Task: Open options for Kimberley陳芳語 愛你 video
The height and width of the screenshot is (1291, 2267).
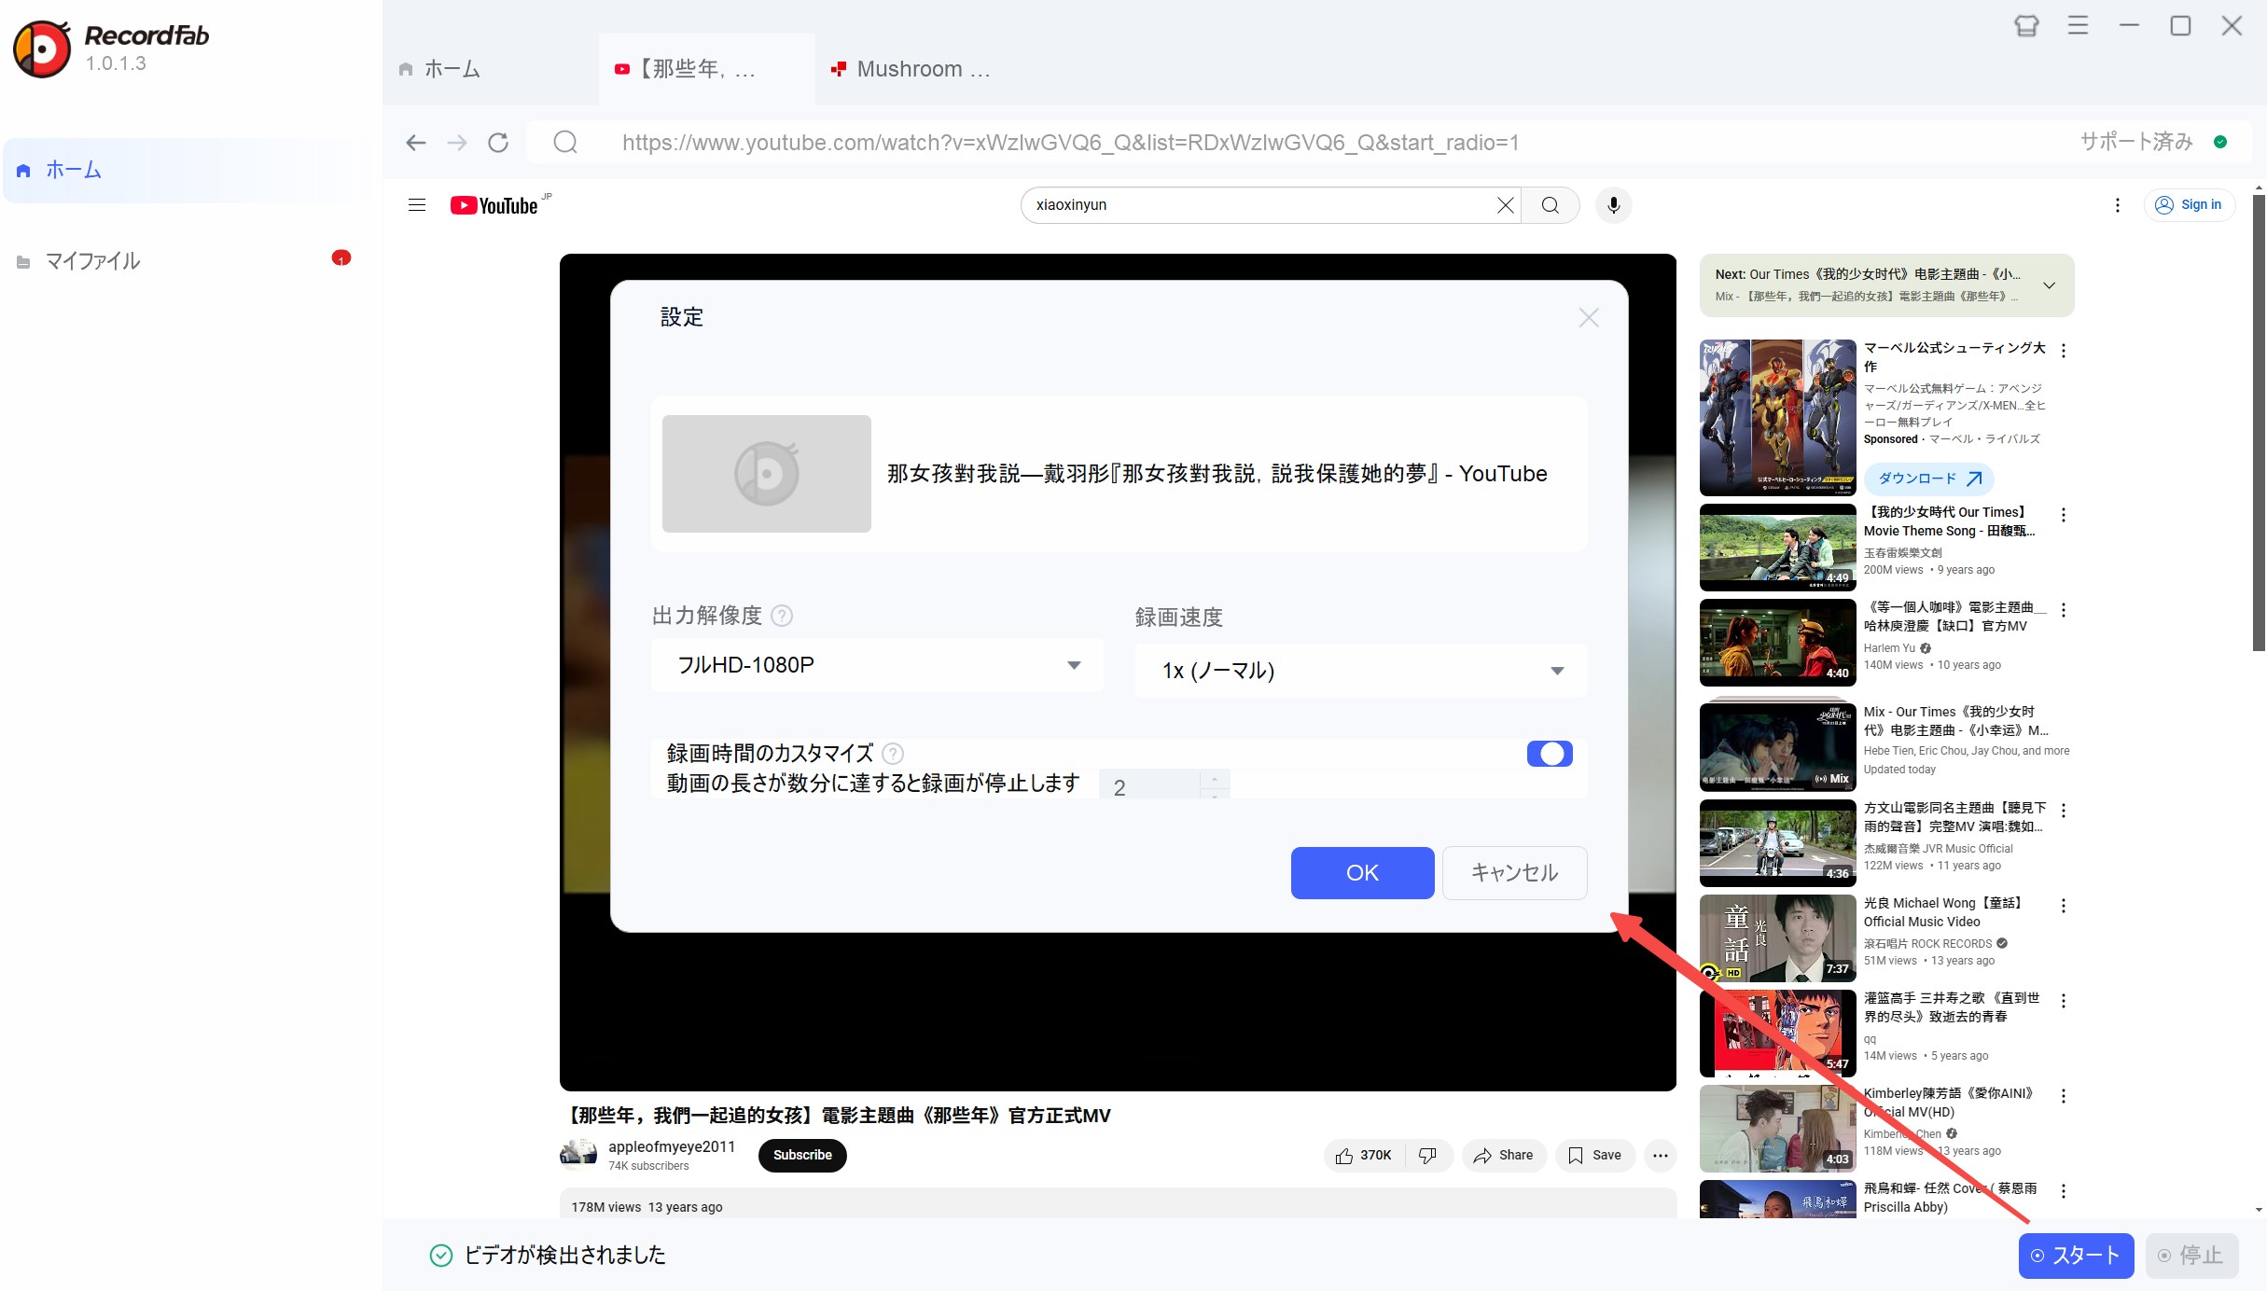Action: [2064, 1096]
